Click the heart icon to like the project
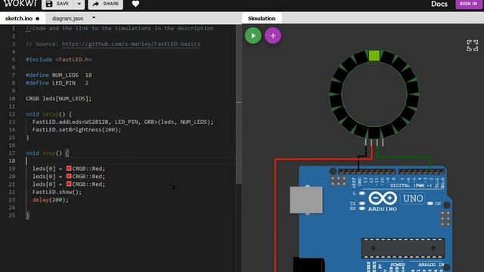The width and height of the screenshot is (484, 272). point(135,4)
